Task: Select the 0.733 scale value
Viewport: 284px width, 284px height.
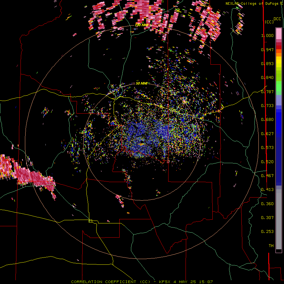Action: tap(267, 106)
